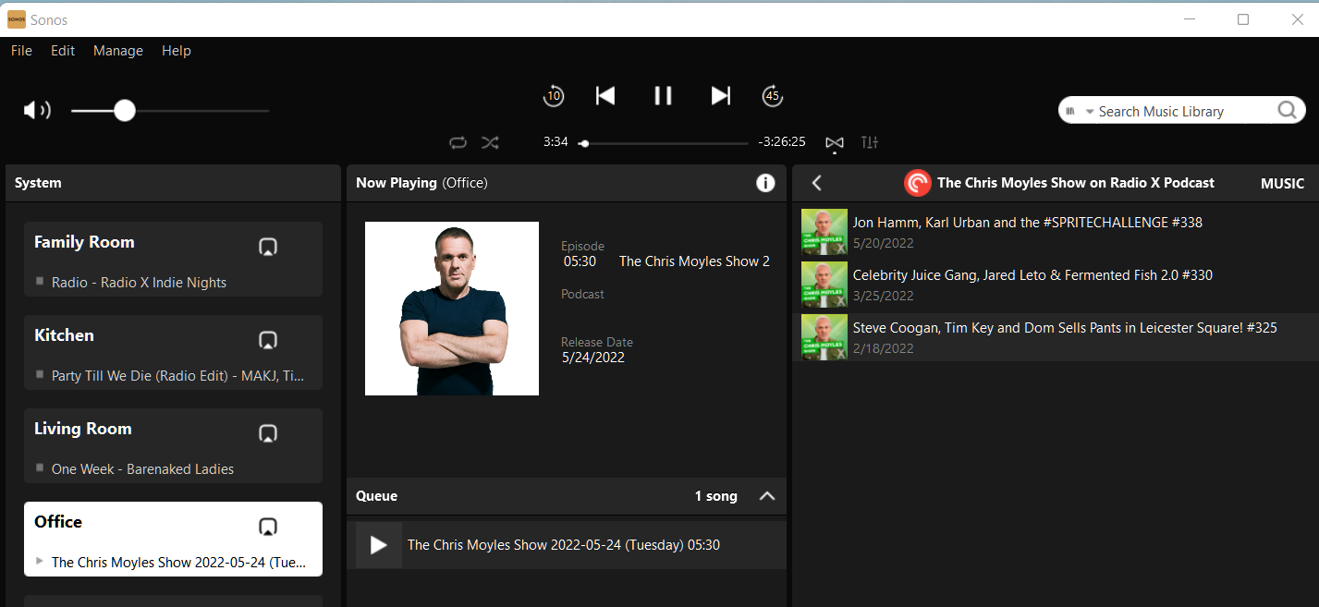Toggle repeat mode

[458, 142]
